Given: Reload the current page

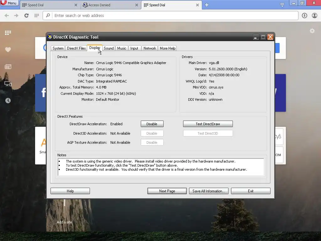Looking at the screenshot, I should [26, 16].
